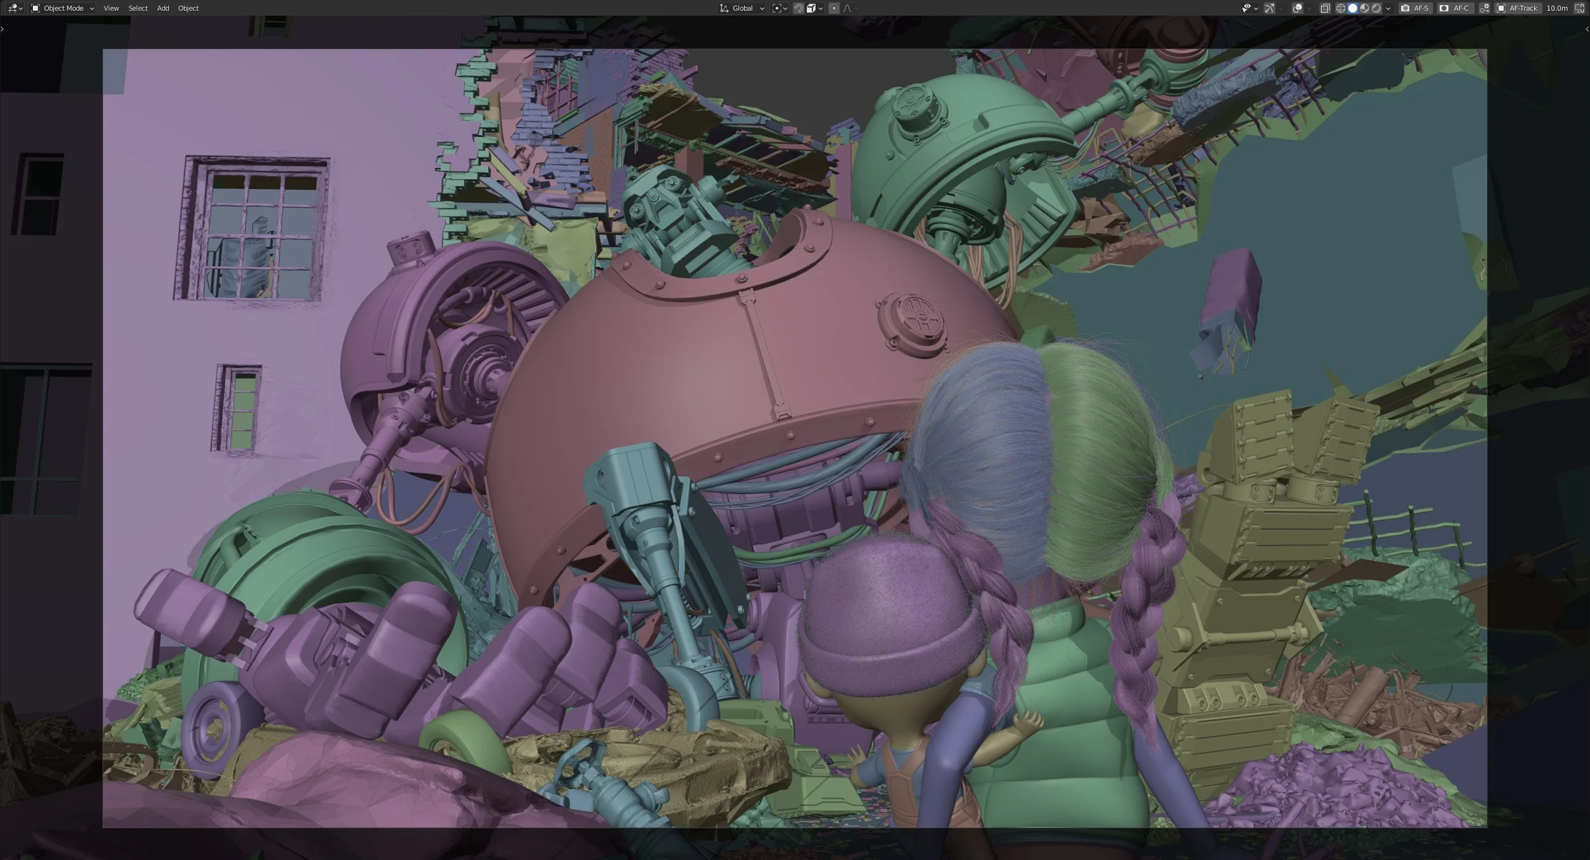The image size is (1590, 860).
Task: Toggle proportional editing
Action: [x=834, y=8]
